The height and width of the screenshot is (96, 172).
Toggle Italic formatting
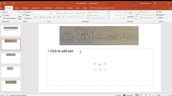38,17
